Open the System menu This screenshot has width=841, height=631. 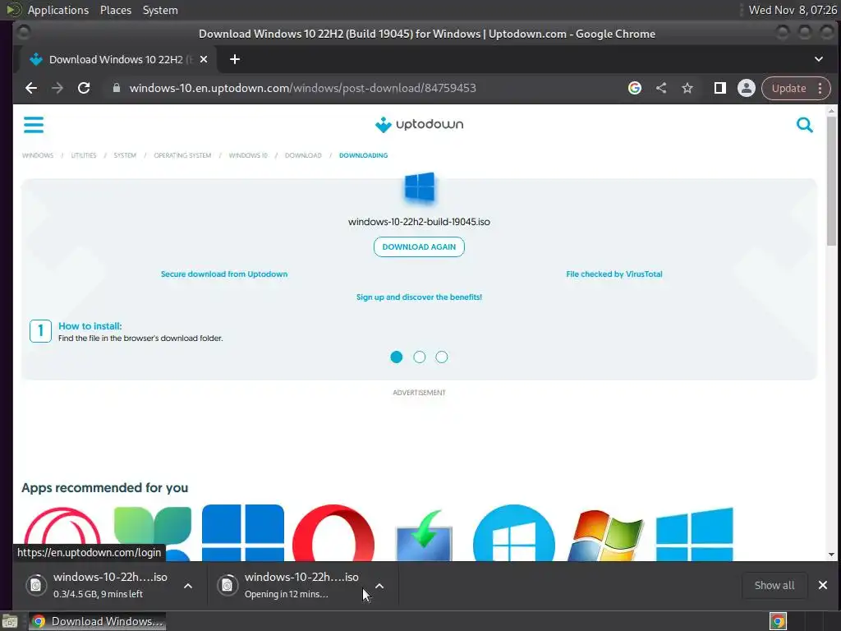(160, 10)
